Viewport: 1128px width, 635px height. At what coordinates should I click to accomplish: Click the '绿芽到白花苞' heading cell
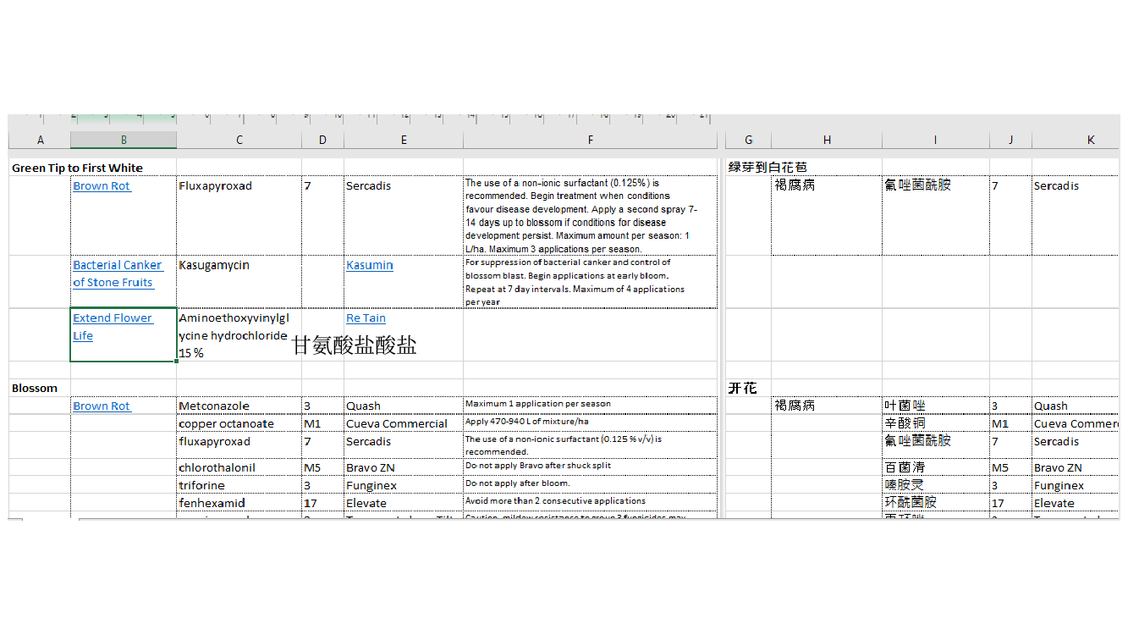click(x=768, y=168)
